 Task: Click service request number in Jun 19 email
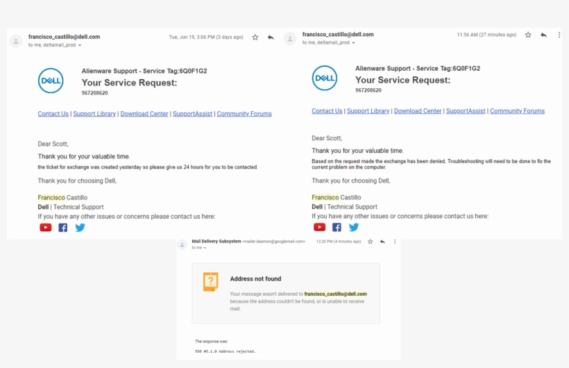coord(94,93)
